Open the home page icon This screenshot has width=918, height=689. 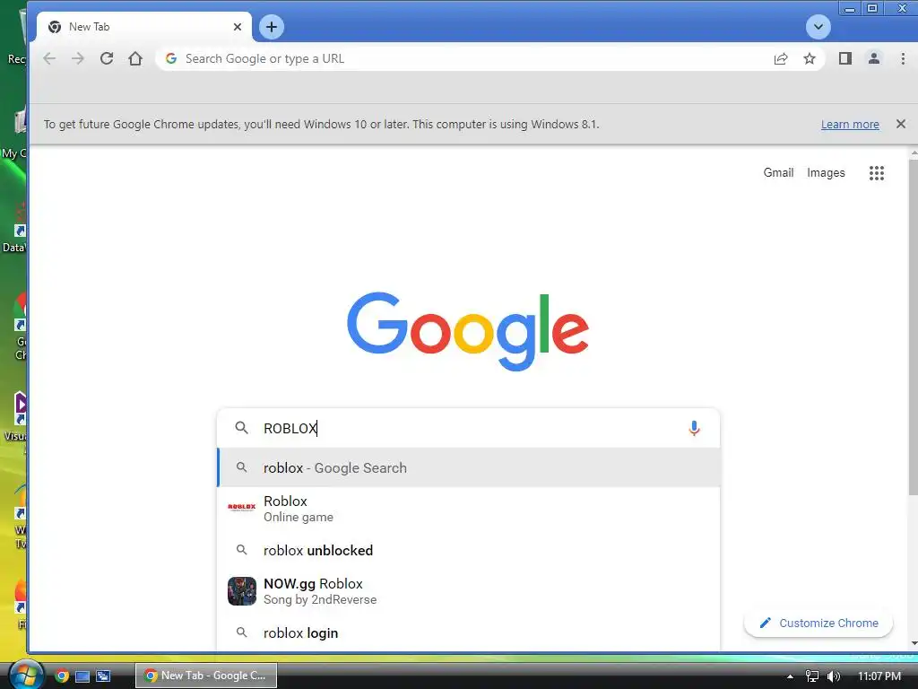coord(135,58)
